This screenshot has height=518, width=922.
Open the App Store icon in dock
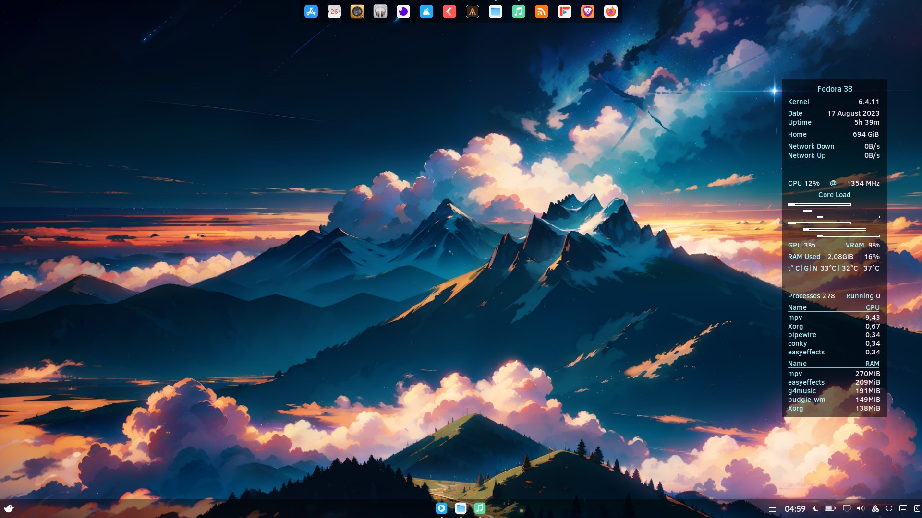[311, 12]
